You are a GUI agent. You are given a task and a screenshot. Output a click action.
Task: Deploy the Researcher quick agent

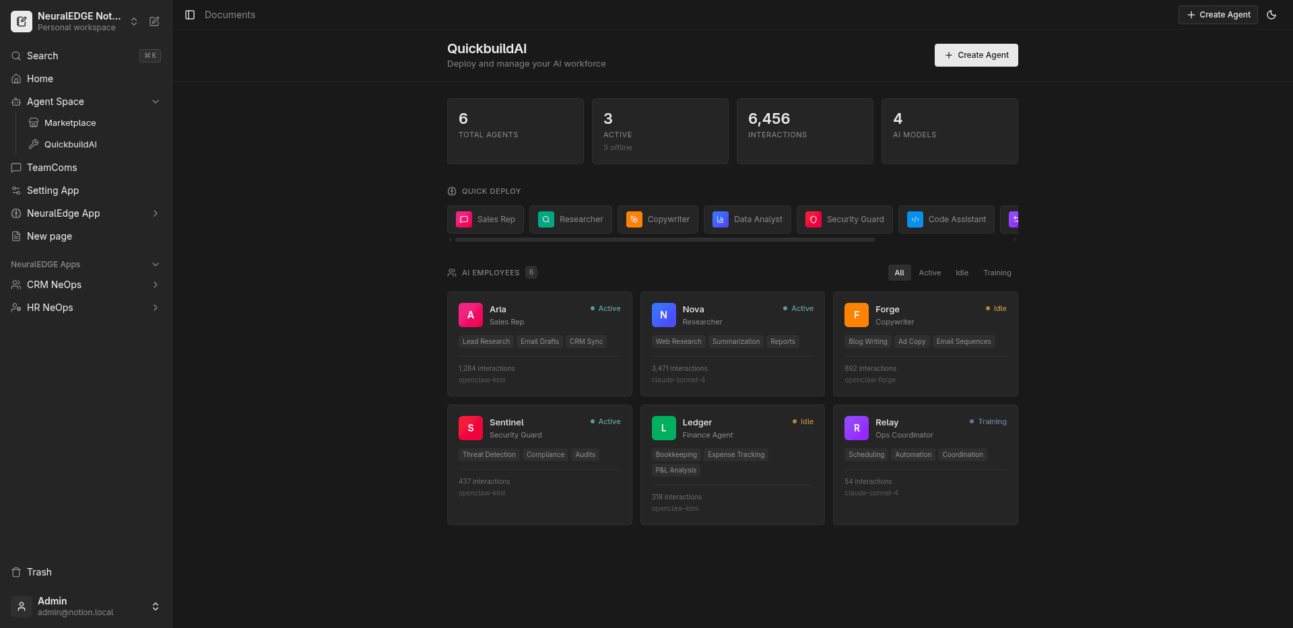(x=570, y=219)
